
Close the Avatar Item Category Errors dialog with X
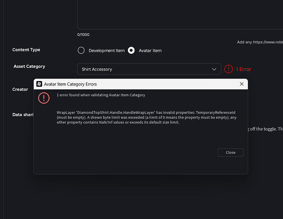242,84
